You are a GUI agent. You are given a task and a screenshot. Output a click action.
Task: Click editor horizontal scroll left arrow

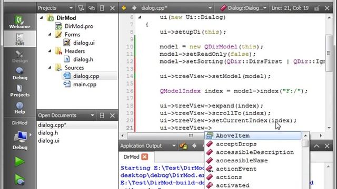[x=123, y=135]
